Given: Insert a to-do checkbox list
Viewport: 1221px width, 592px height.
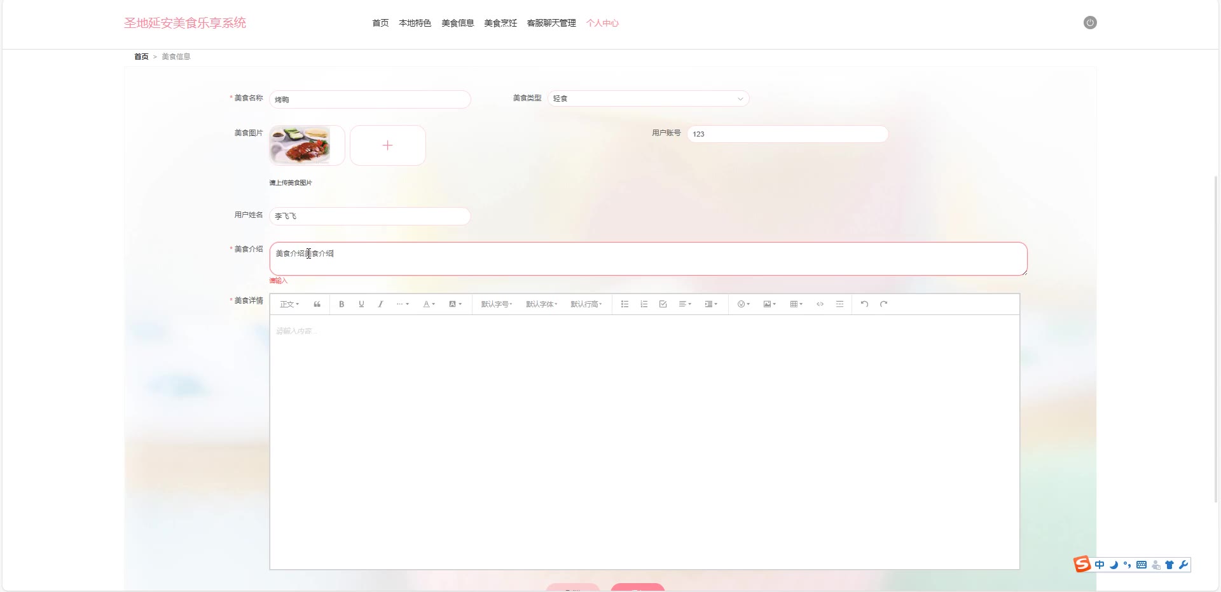Looking at the screenshot, I should [x=663, y=304].
